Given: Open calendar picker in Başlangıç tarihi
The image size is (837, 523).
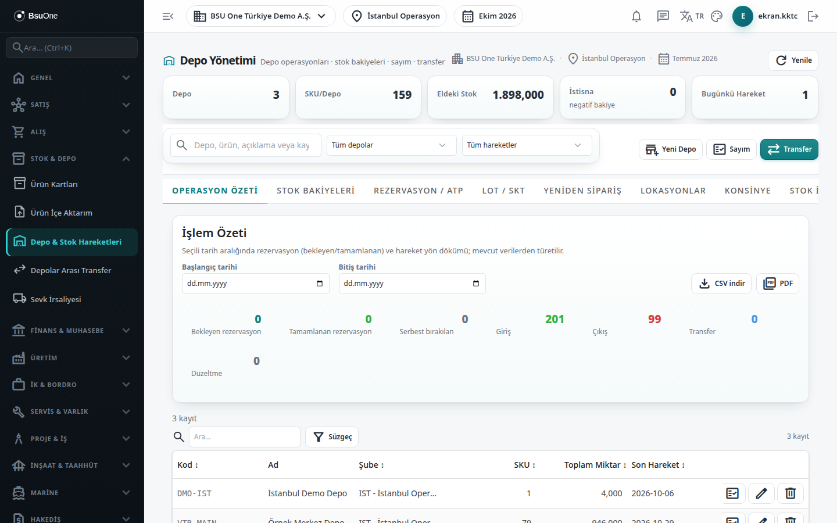Looking at the screenshot, I should 320,284.
